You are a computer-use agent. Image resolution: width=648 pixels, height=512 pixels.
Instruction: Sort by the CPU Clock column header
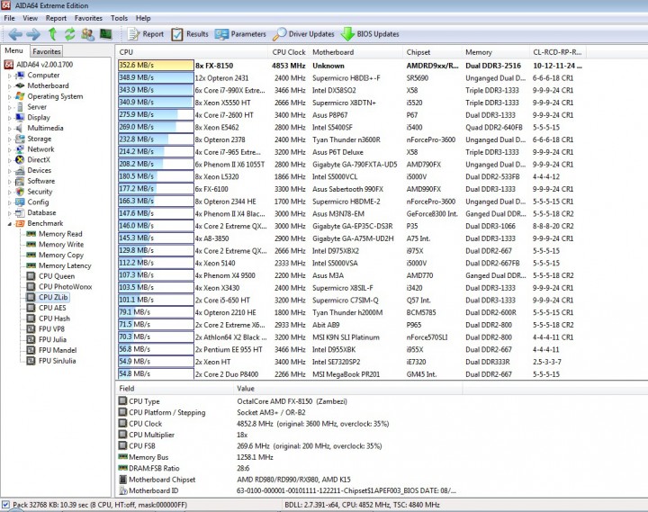[289, 52]
